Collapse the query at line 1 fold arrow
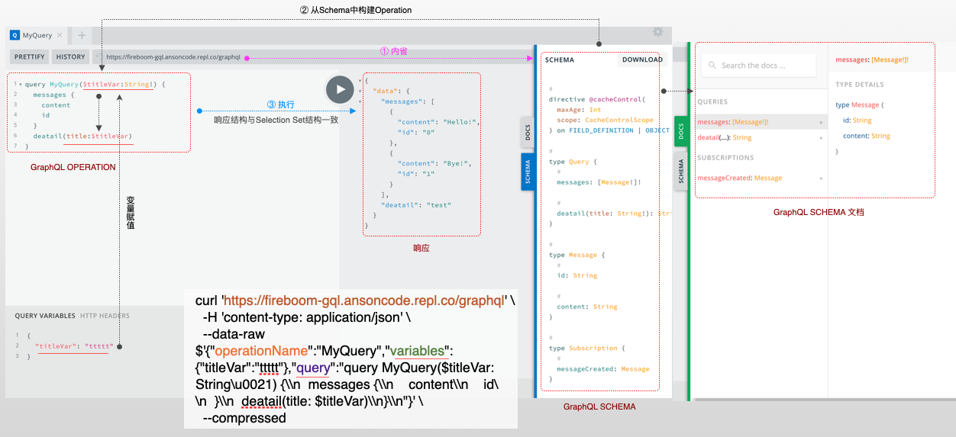 coord(20,84)
